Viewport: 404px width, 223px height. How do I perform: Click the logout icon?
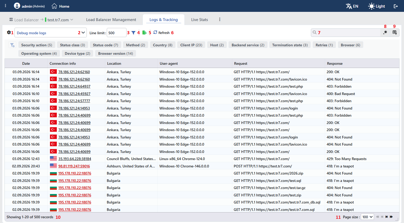click(x=396, y=6)
